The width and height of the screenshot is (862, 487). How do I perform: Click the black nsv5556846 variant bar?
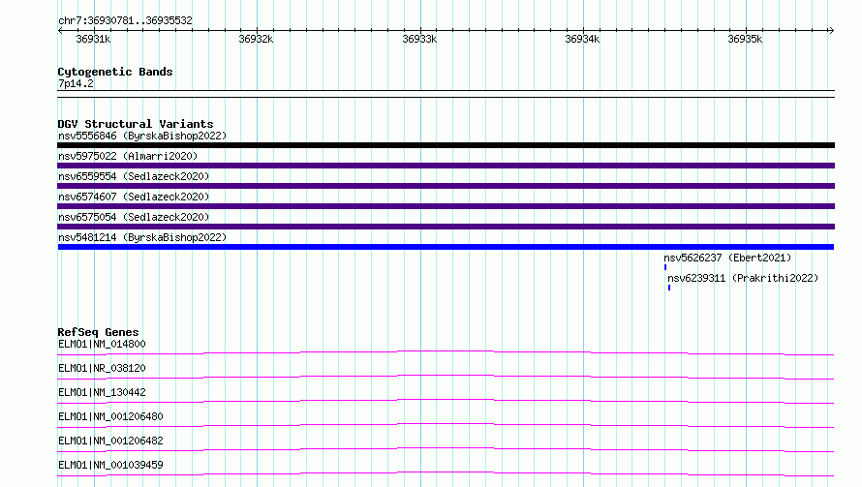[446, 145]
